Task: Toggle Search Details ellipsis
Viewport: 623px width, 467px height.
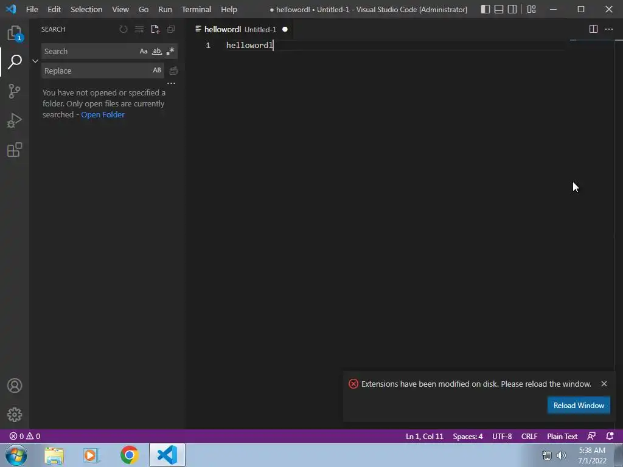Action: tap(171, 83)
